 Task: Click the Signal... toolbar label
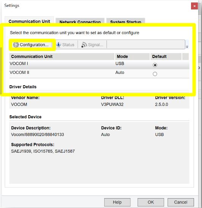click(x=96, y=45)
